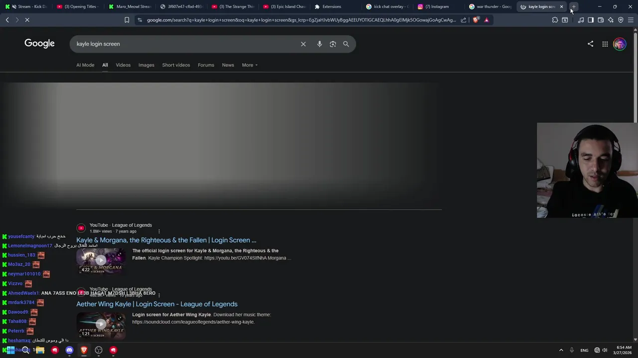Viewport: 638px width, 358px height.
Task: Click the ENG language indicator
Action: [x=584, y=350]
